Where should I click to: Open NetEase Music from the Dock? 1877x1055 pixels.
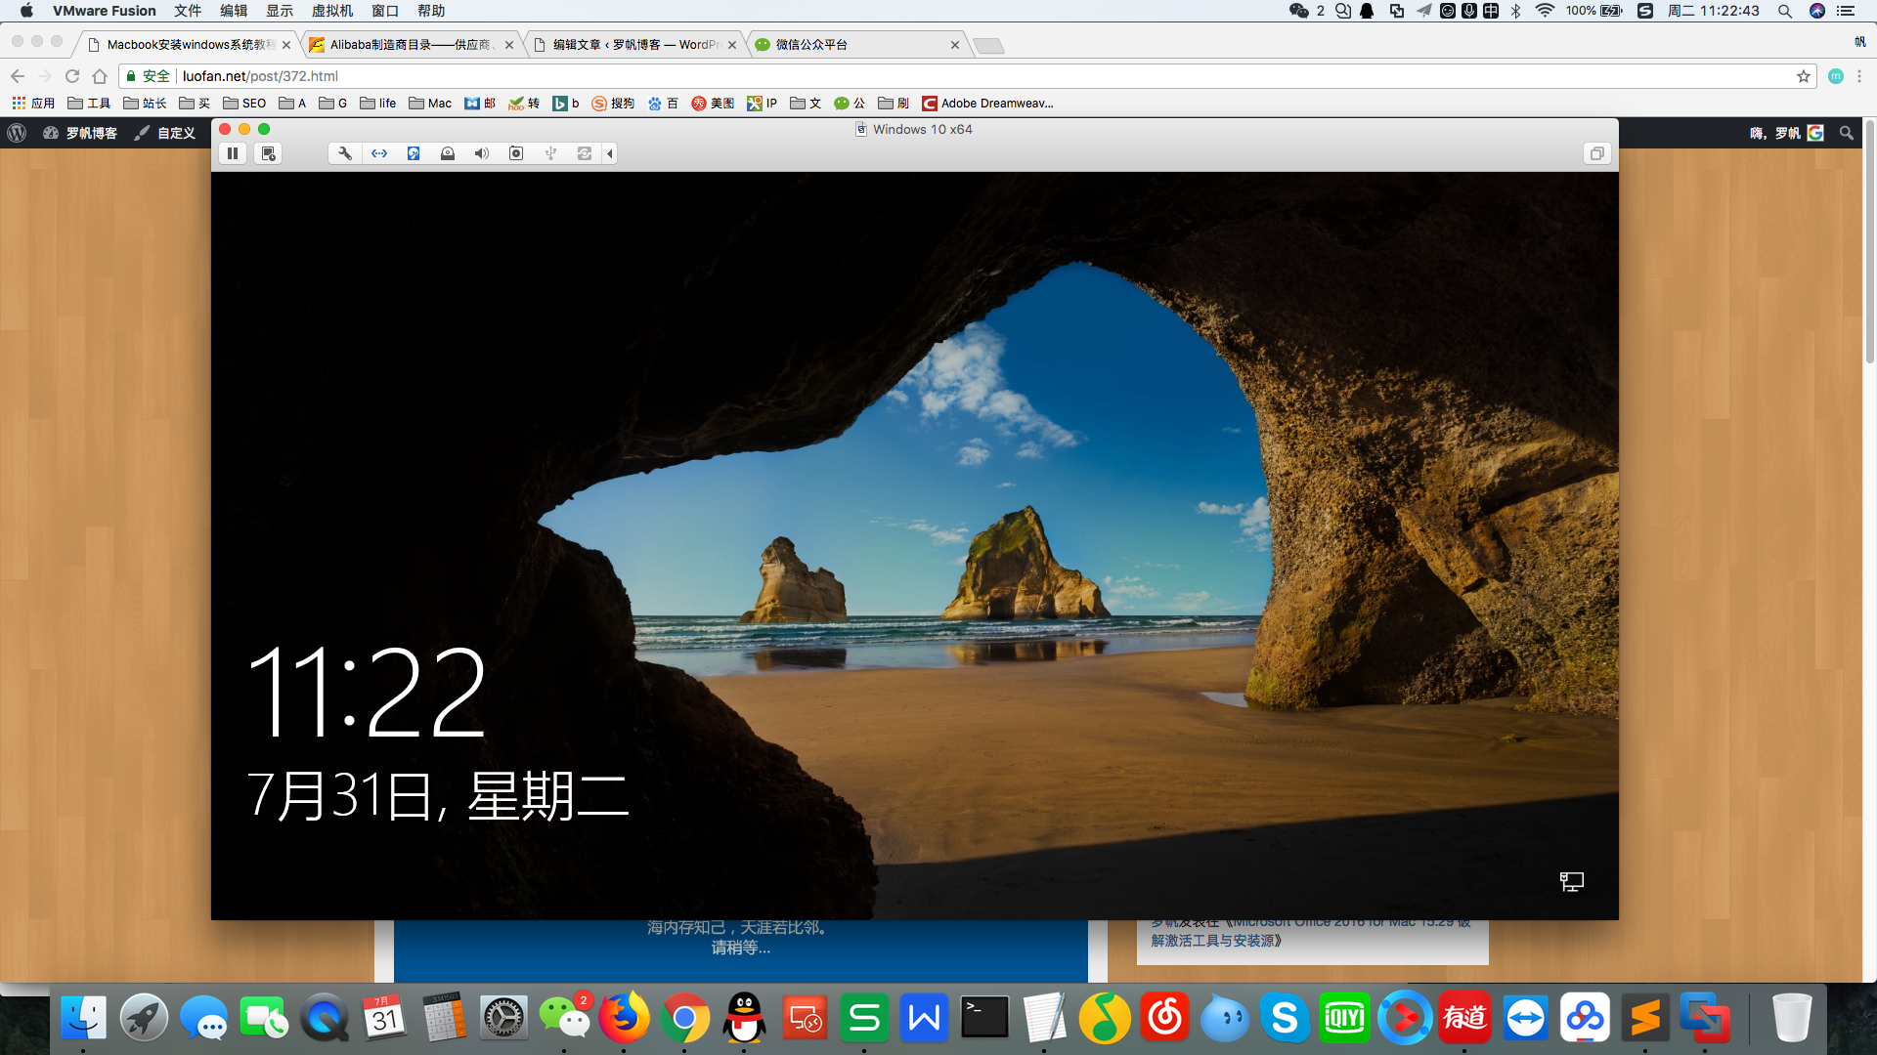coord(1164,1018)
